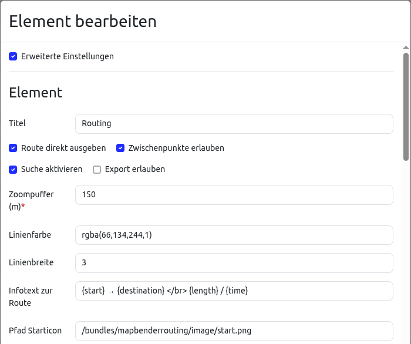Click the scrollbar up arrow
Viewport: 411px width, 344px height.
[406, 48]
